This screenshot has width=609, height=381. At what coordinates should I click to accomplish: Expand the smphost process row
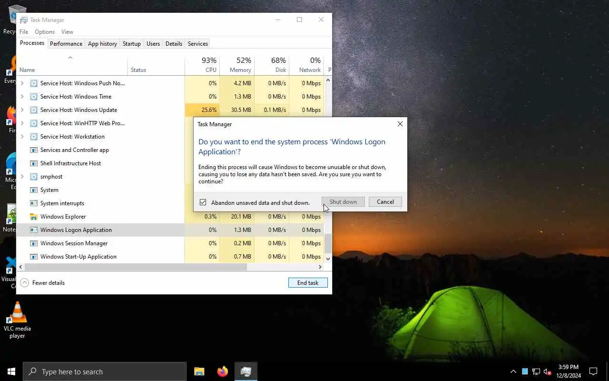(x=22, y=177)
